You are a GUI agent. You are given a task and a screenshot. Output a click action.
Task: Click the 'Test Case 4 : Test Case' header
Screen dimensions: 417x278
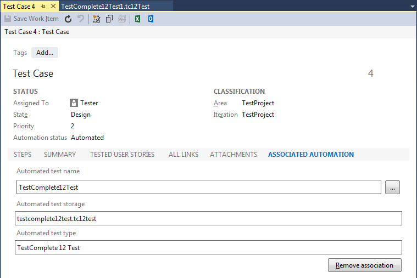click(x=37, y=32)
